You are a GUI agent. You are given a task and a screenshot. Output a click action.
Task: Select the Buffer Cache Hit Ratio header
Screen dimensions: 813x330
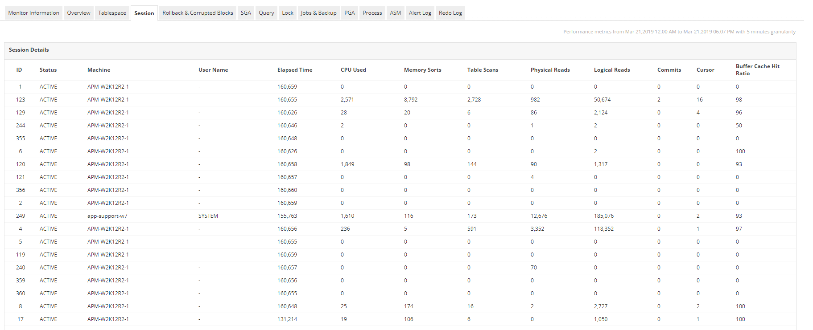point(758,70)
